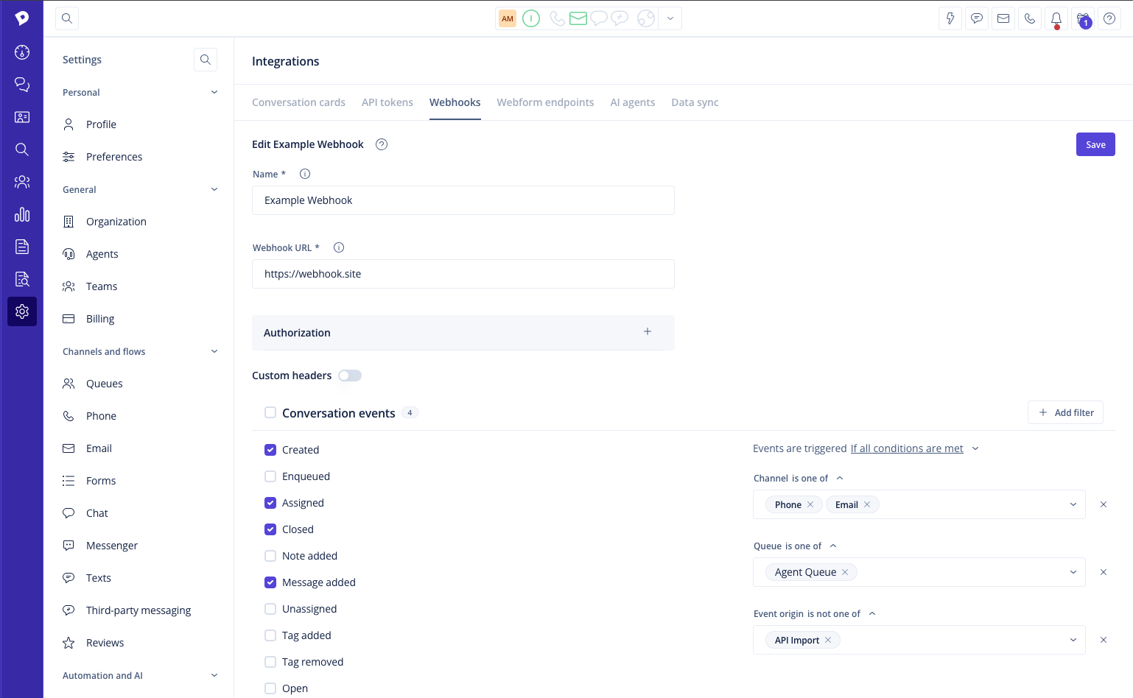The width and height of the screenshot is (1133, 698).
Task: Click the info icon next to Webhook URL
Action: click(x=339, y=248)
